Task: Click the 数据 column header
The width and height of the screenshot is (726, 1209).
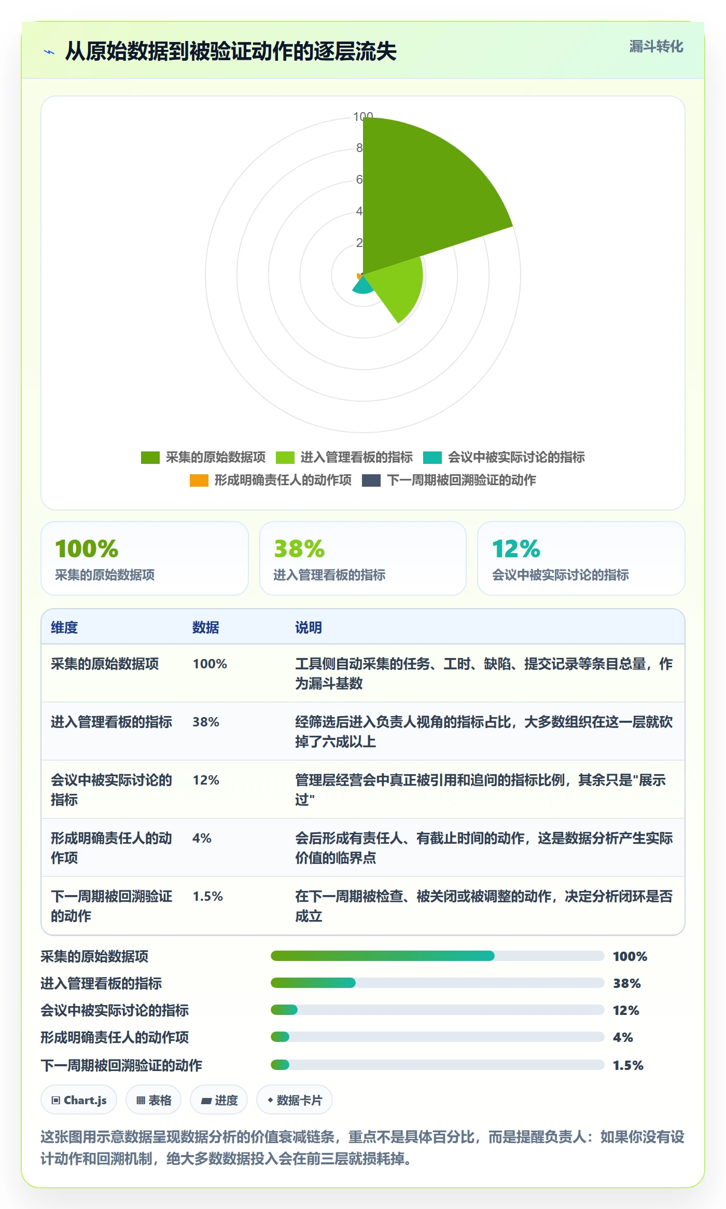Action: point(206,627)
